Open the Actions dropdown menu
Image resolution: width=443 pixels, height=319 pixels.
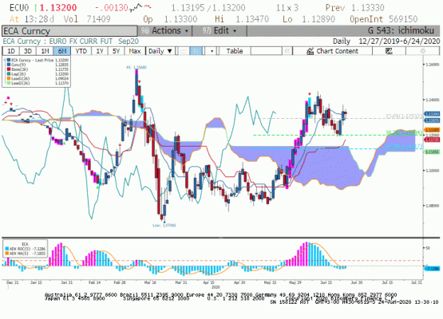coord(164,30)
